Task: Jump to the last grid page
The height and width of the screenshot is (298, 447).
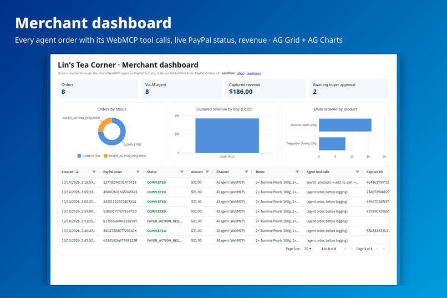Action: [x=384, y=249]
